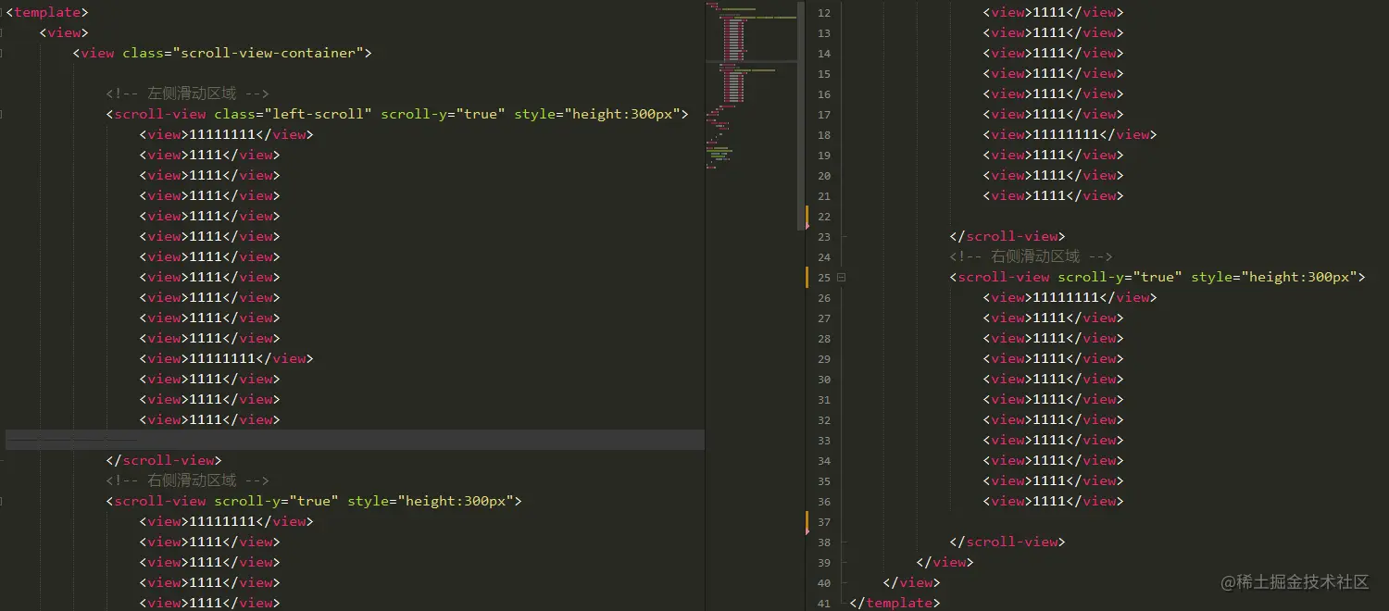The width and height of the screenshot is (1389, 611).
Task: Click line number 13 in the gutter
Action: [x=824, y=33]
